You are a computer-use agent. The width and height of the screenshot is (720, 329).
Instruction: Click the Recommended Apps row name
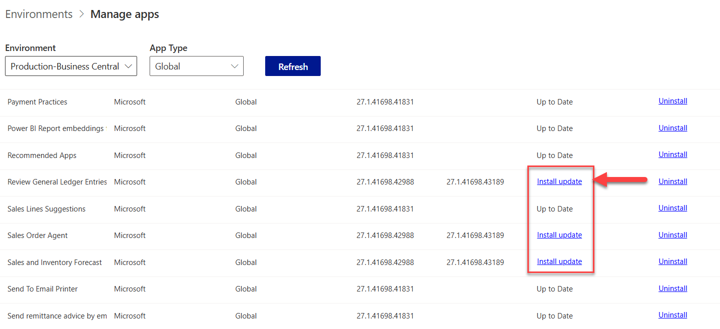pos(42,155)
